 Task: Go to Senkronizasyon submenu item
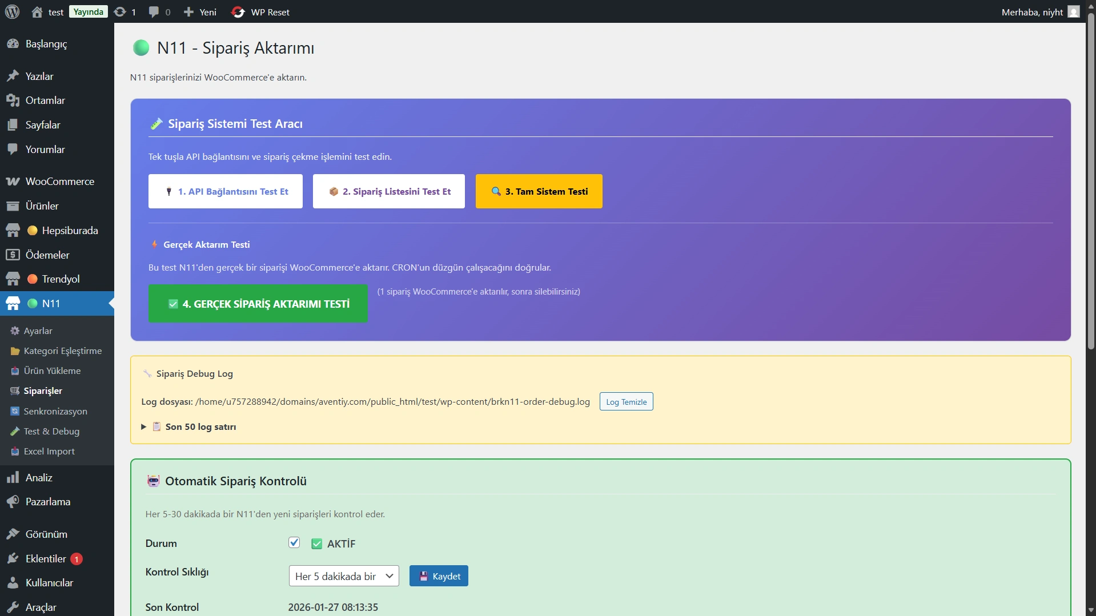(x=55, y=411)
